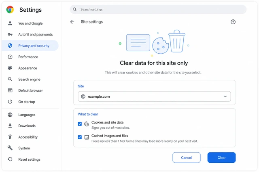Image resolution: width=259 pixels, height=172 pixels.
Task: Click into the Search settings field
Action: click(158, 9)
